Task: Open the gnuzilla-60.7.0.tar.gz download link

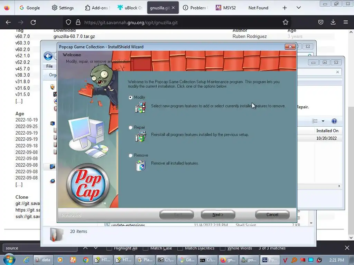Action: 74,36
